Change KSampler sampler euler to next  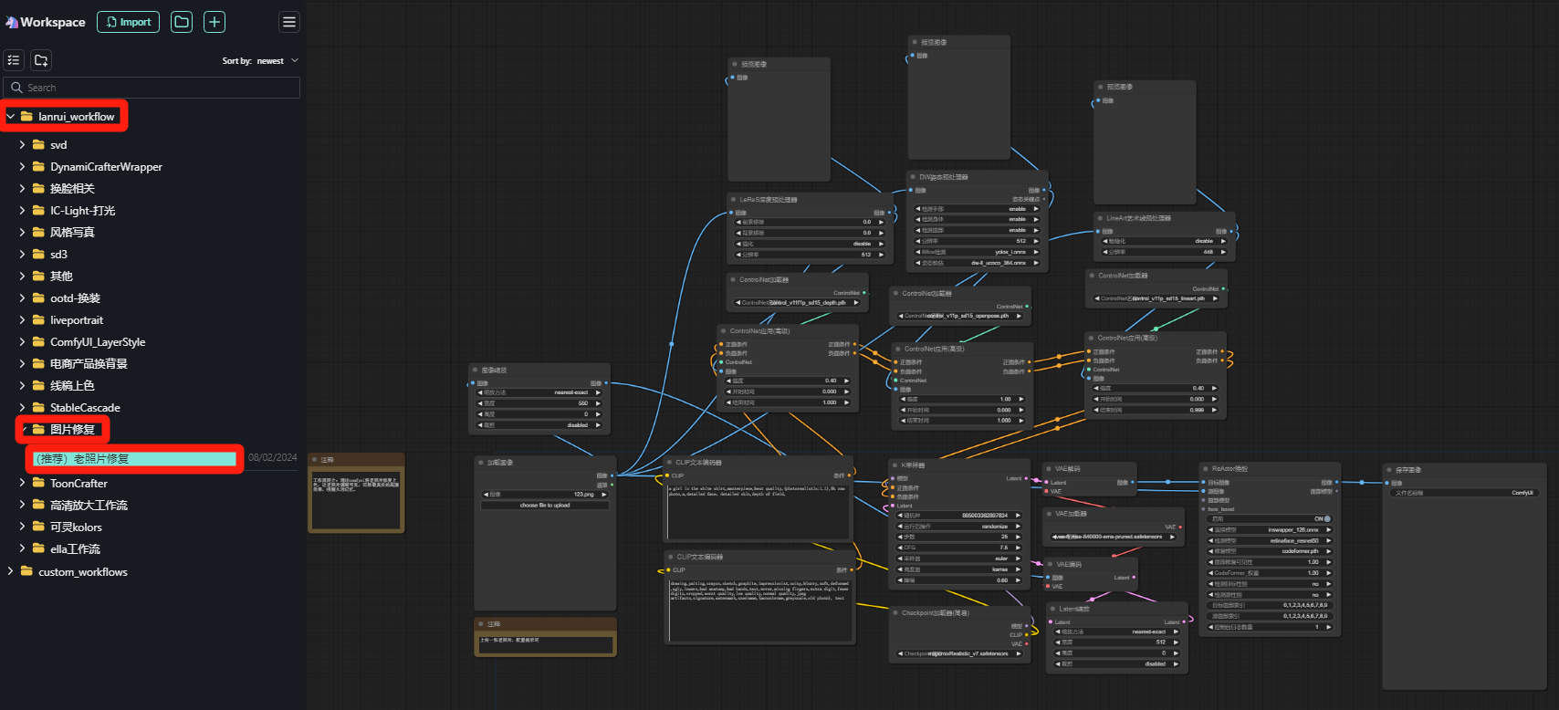1018,559
